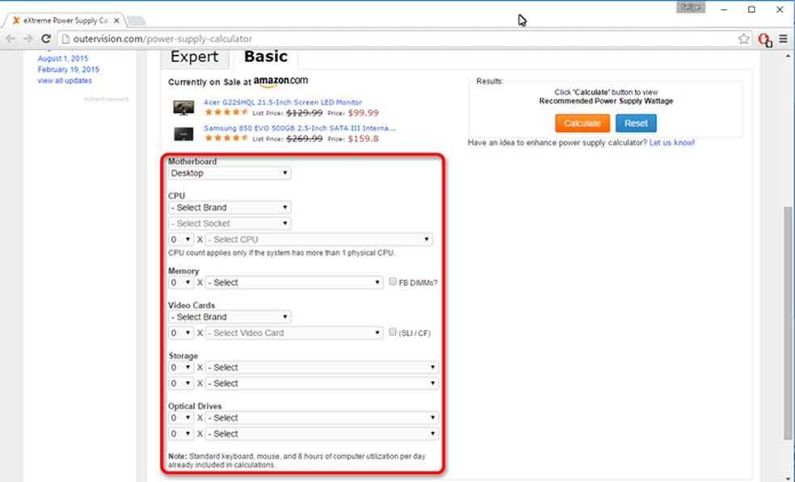
Task: Open the Select Socket dropdown
Action: [x=229, y=224]
